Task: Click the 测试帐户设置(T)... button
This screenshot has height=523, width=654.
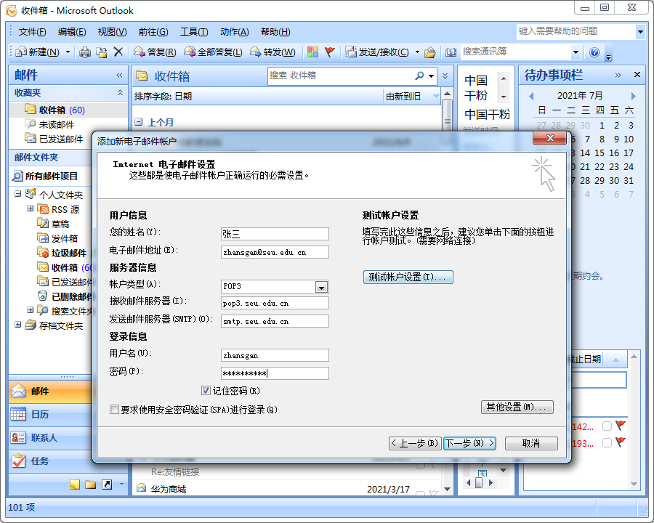Action: point(408,277)
